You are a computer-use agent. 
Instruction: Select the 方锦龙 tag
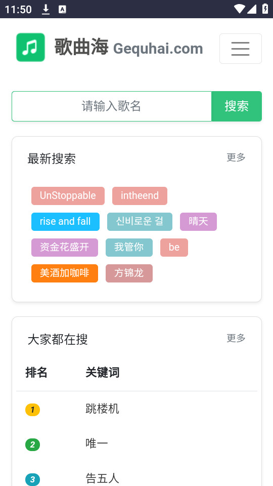pyautogui.click(x=129, y=273)
